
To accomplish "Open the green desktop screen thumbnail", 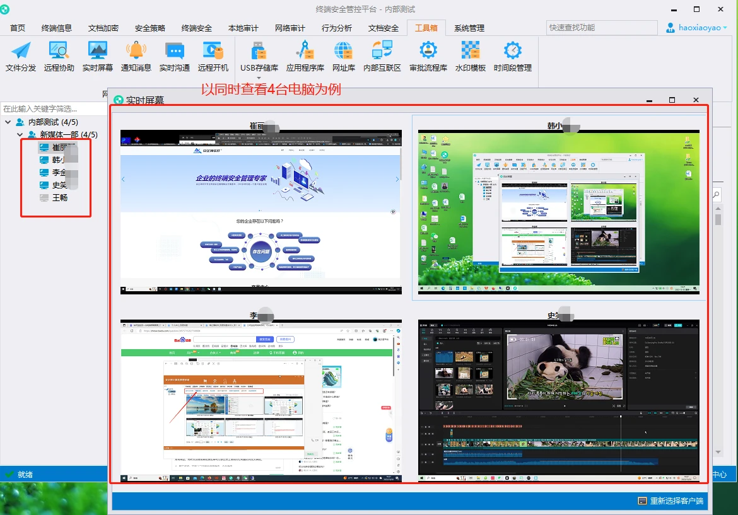I will [559, 212].
